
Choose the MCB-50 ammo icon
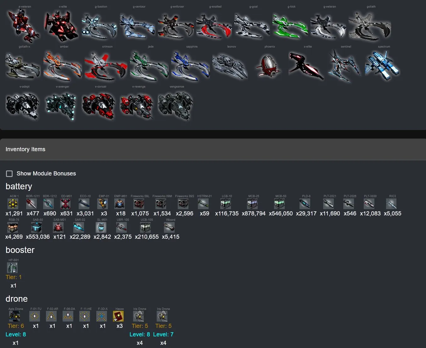(x=280, y=204)
